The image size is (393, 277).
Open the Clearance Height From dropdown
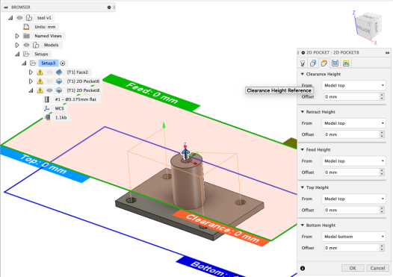tap(353, 85)
